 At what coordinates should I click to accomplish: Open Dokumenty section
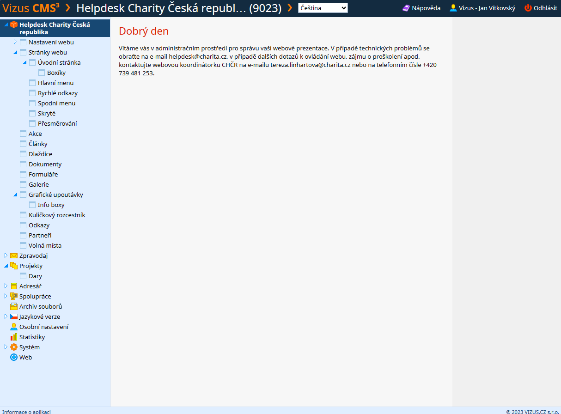coord(45,164)
